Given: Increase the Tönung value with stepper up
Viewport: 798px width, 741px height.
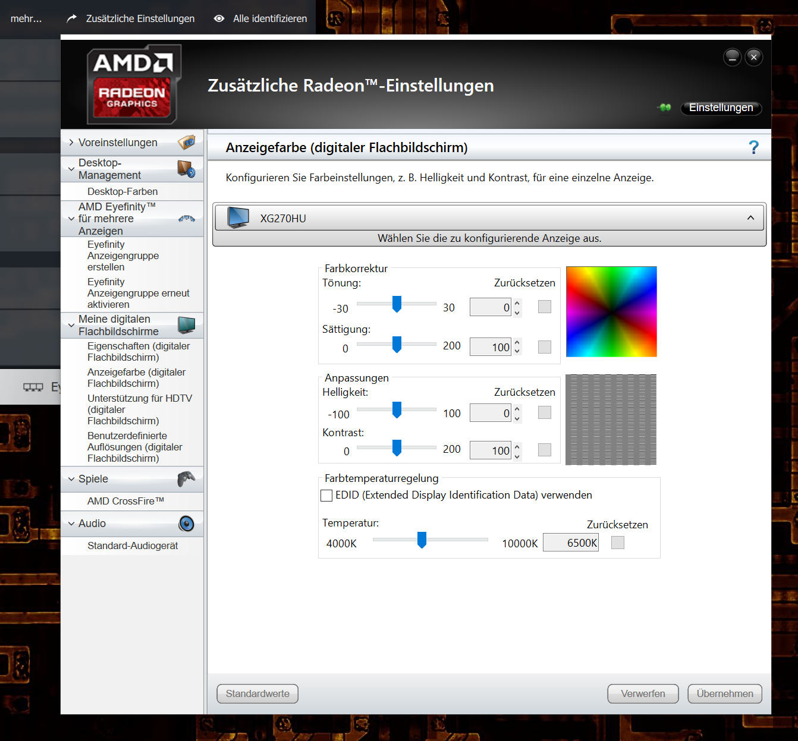Looking at the screenshot, I should (517, 303).
